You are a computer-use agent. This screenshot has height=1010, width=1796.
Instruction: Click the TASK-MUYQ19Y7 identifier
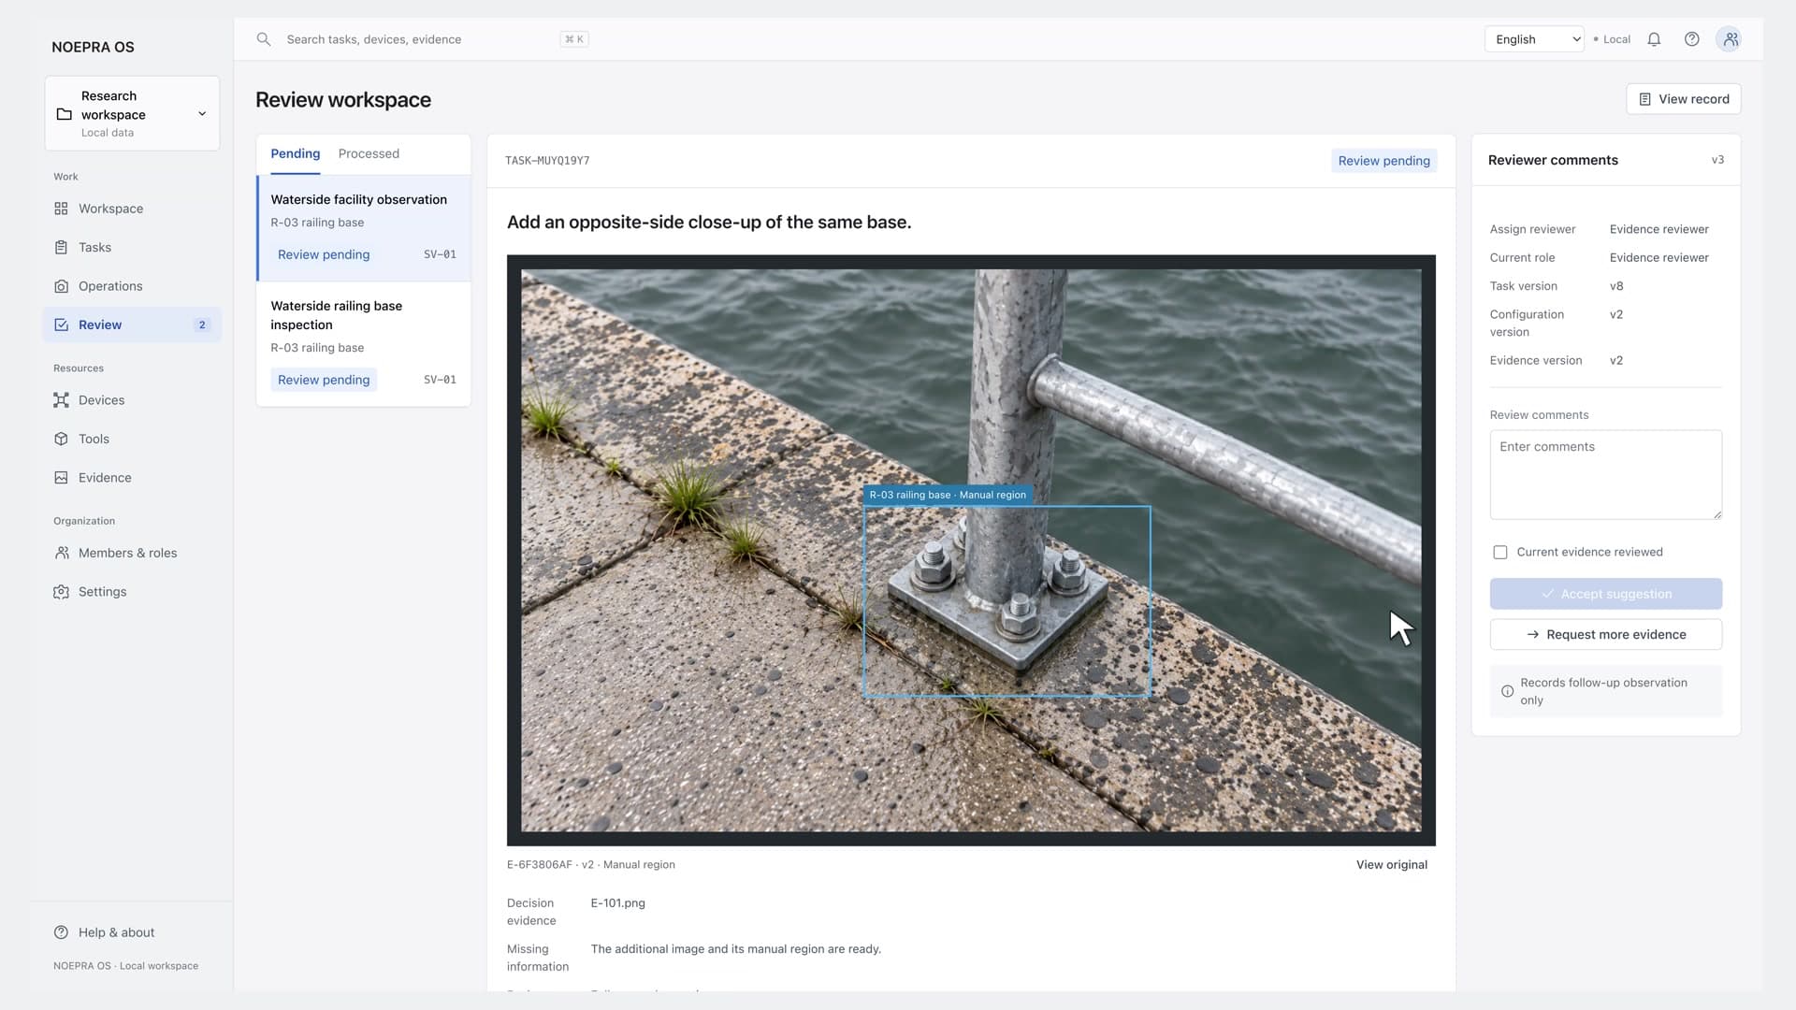pyautogui.click(x=547, y=161)
